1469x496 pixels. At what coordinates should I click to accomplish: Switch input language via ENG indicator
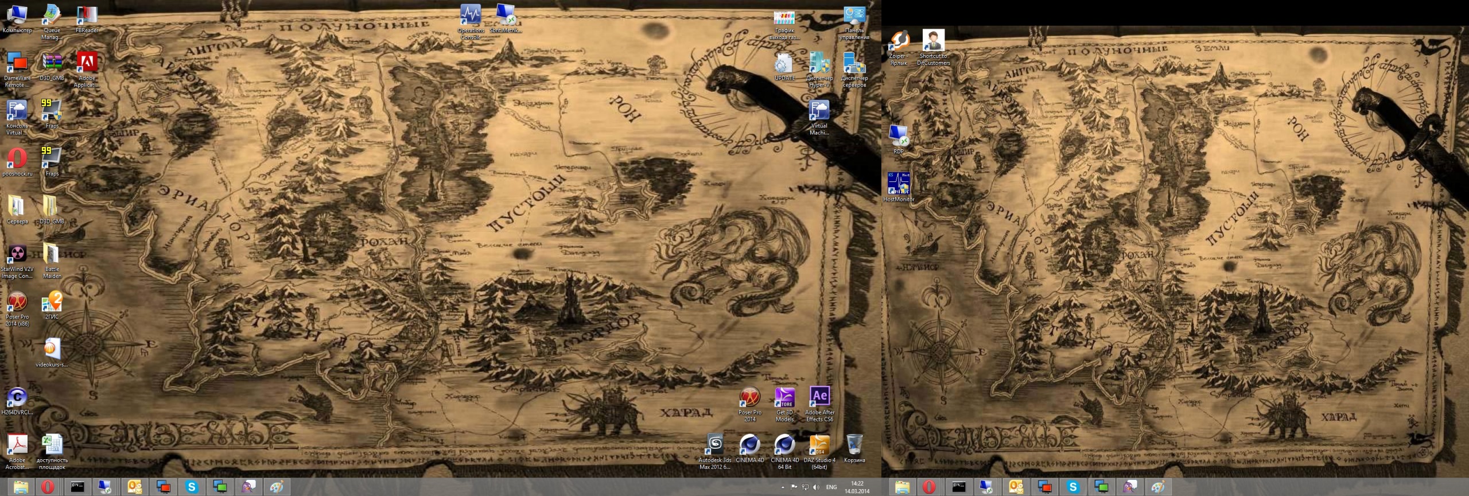[x=831, y=487]
